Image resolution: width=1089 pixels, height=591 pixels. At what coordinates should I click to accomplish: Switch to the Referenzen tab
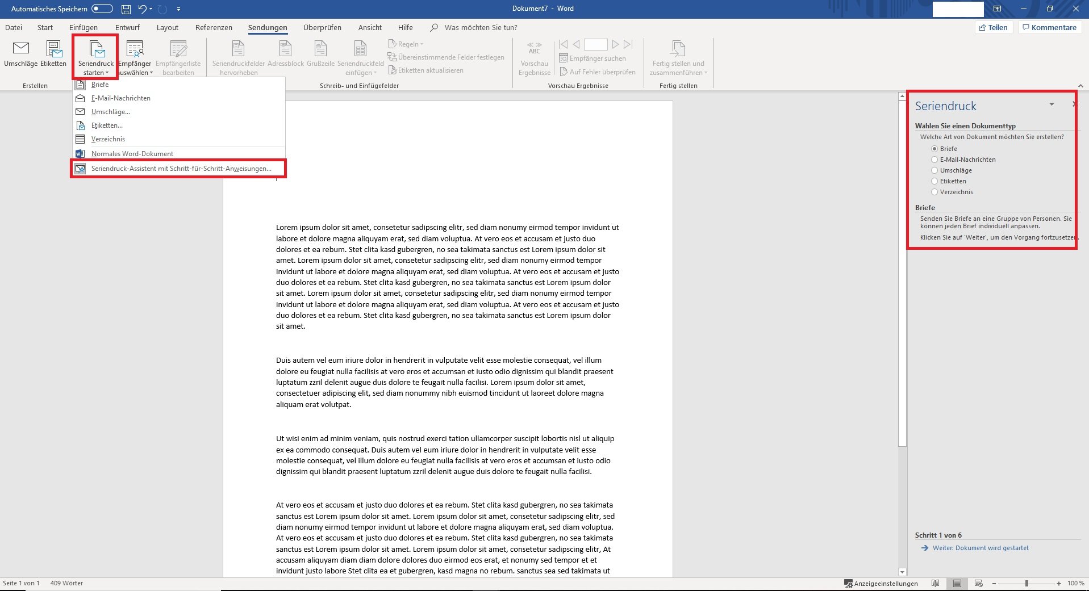coord(214,27)
